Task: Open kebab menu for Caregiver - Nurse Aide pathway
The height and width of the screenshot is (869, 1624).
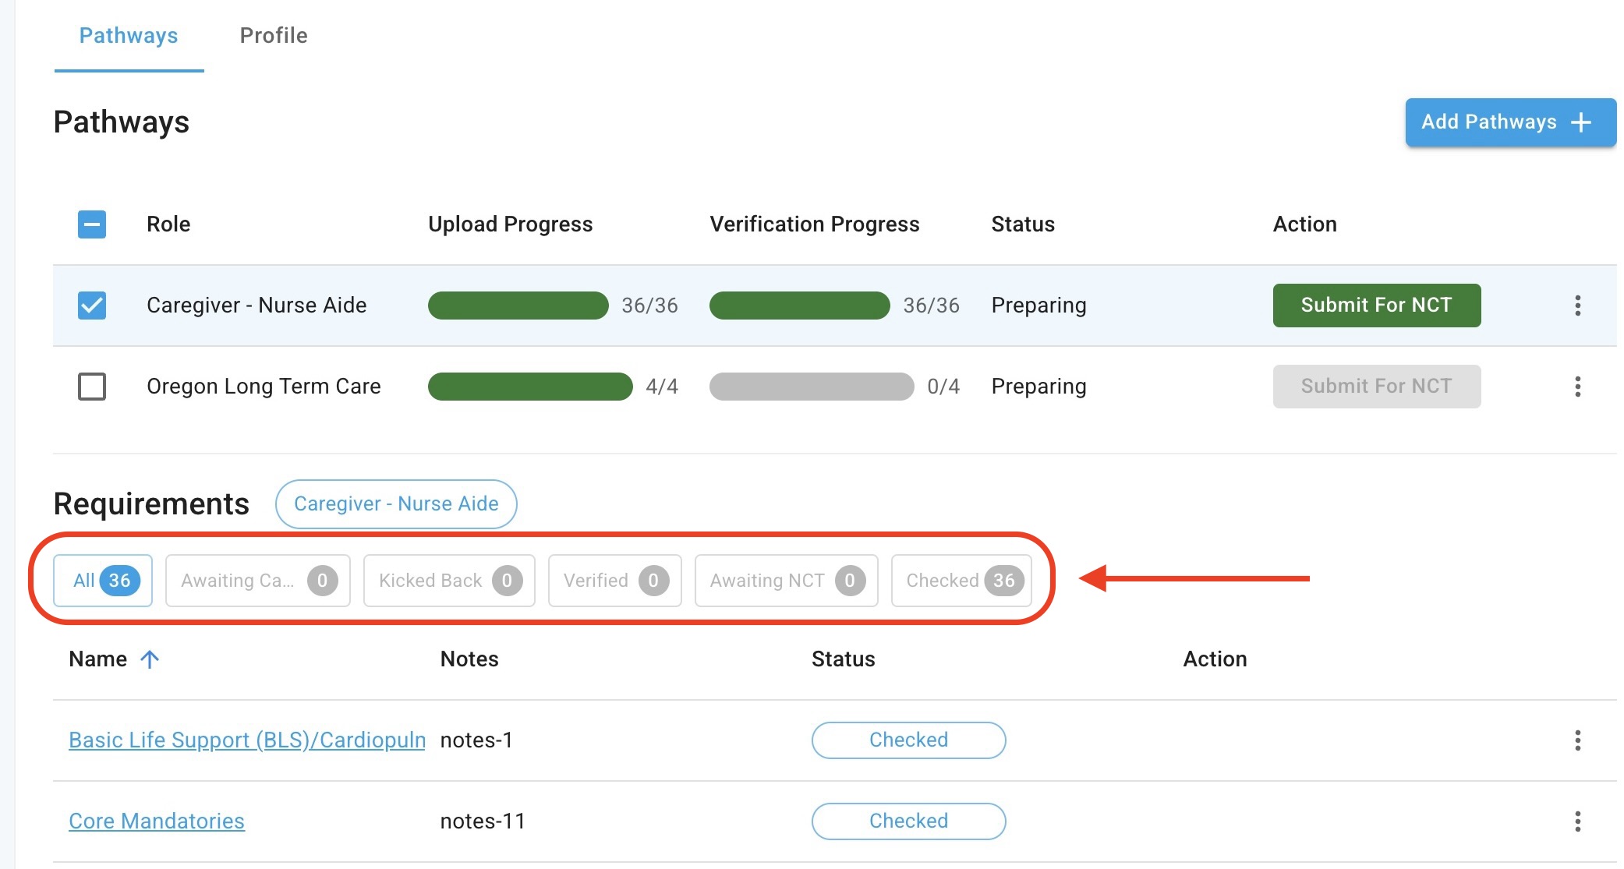Action: pyautogui.click(x=1577, y=306)
